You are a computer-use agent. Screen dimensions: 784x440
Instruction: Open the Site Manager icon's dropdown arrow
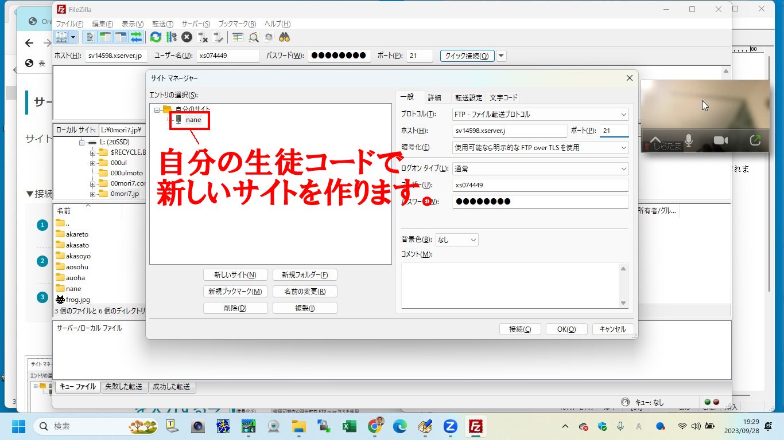[73, 37]
